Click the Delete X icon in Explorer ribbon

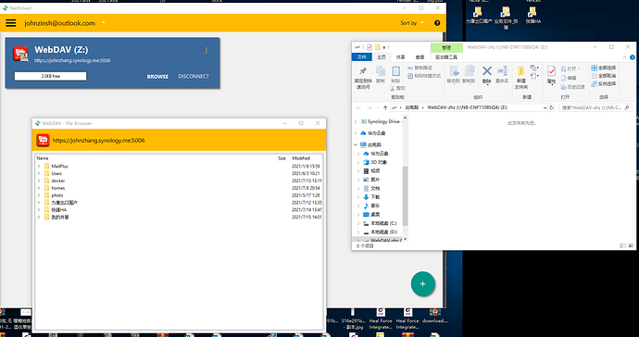(486, 71)
